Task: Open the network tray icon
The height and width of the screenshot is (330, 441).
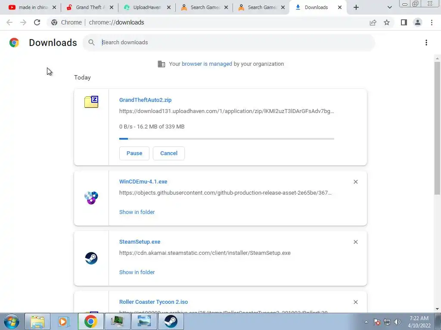Action: [x=387, y=322]
